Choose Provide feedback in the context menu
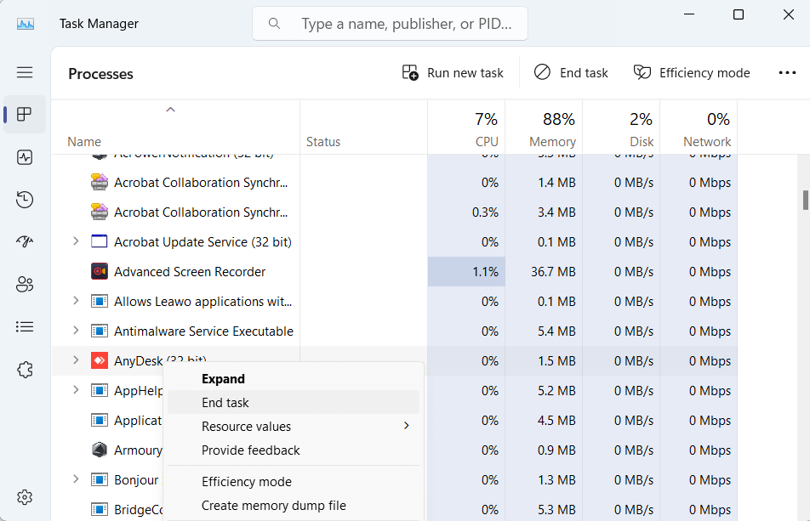Viewport: 810px width, 521px height. point(294,450)
